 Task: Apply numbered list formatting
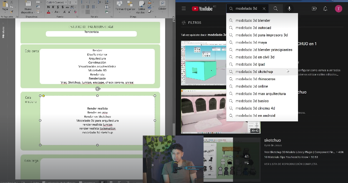point(91,2)
